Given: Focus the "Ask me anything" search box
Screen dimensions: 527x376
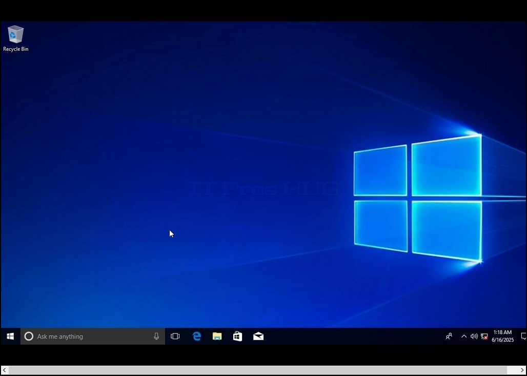Looking at the screenshot, I should click(x=93, y=337).
